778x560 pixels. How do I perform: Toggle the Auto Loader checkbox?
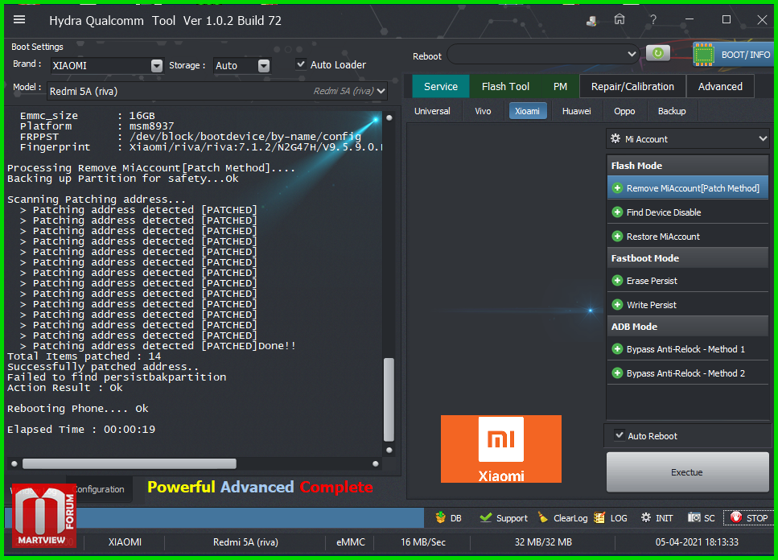pos(301,64)
